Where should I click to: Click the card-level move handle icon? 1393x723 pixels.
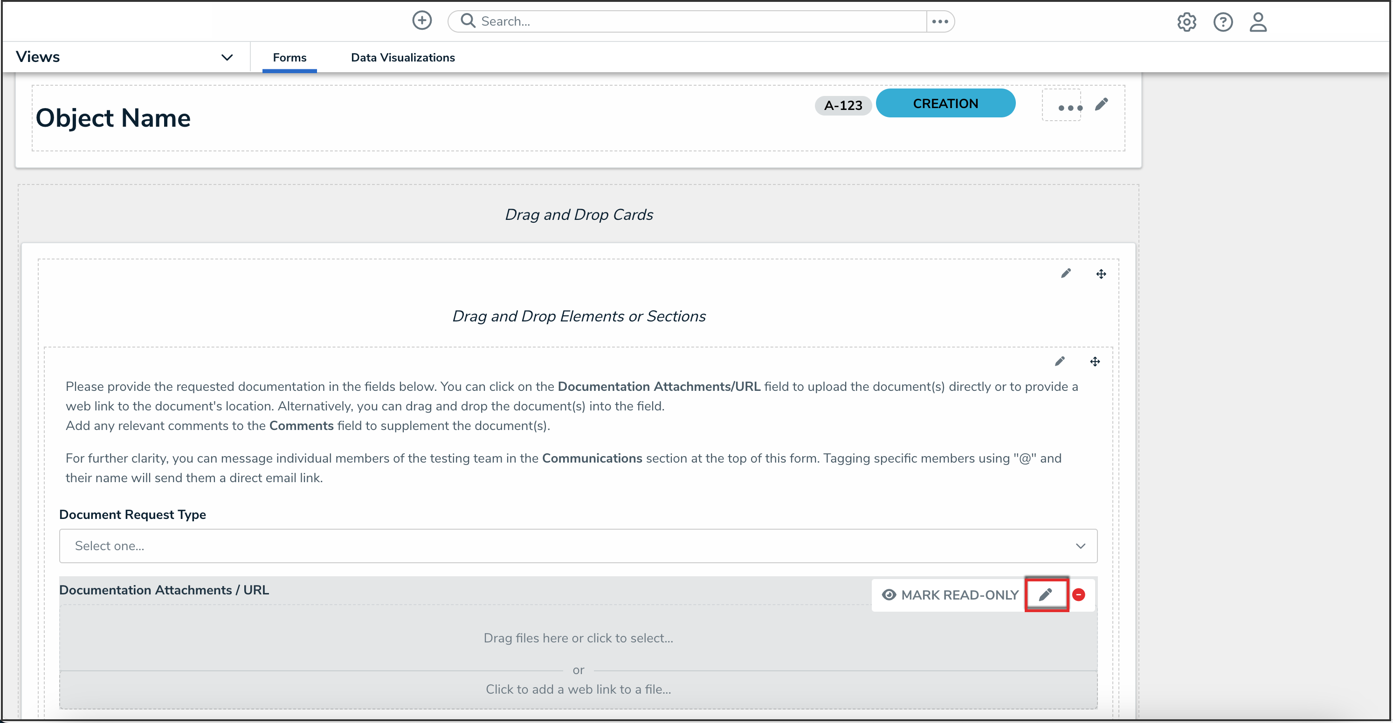point(1100,274)
